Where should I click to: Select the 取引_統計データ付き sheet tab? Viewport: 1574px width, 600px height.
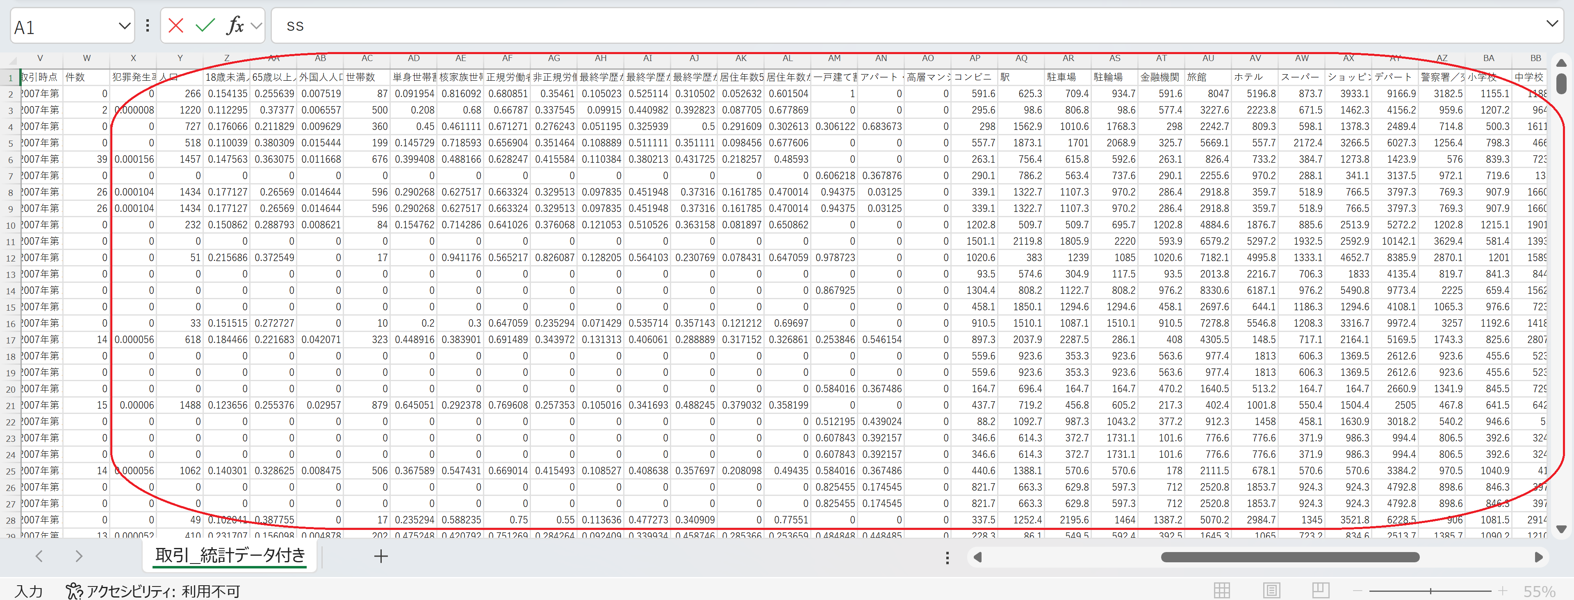point(230,555)
